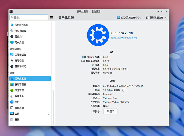Click the application permissions shield icon

click(12, 25)
